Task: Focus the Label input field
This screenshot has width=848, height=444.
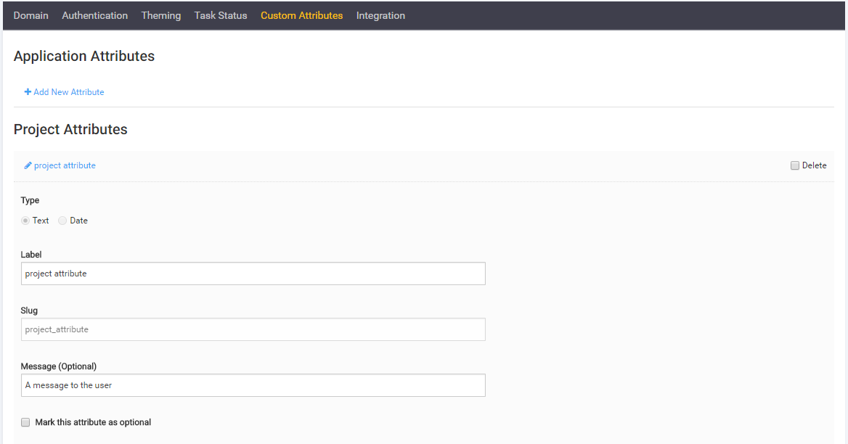Action: (253, 274)
